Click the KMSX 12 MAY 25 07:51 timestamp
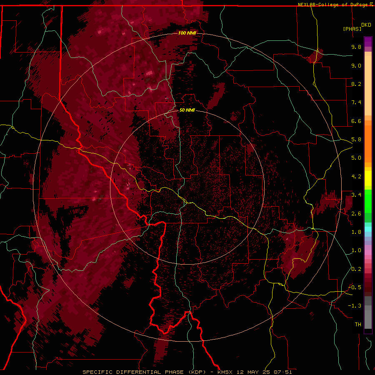The width and height of the screenshot is (375, 375). (x=255, y=372)
